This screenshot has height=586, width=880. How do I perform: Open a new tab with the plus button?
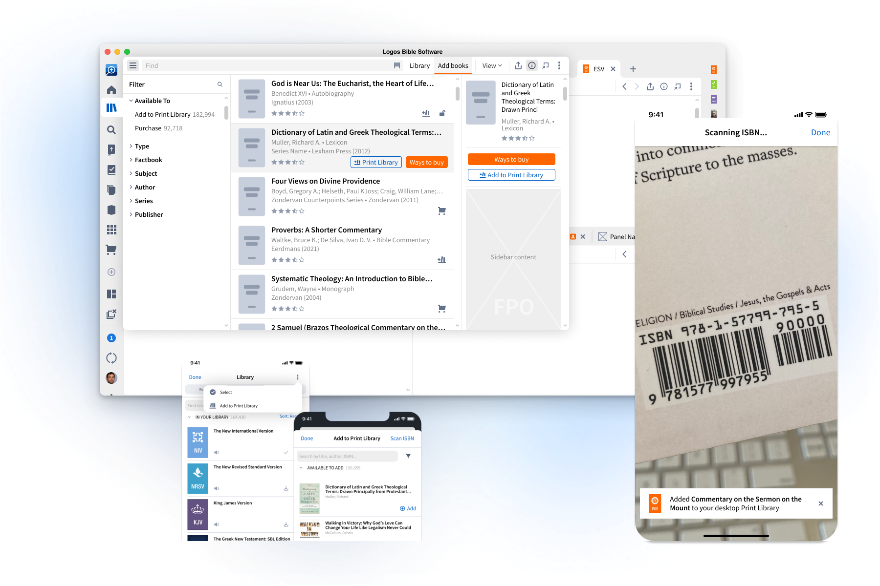click(633, 69)
